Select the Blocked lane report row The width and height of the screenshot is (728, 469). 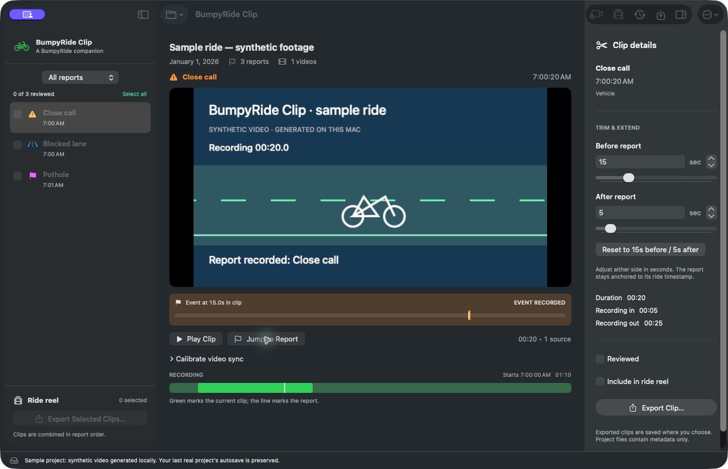click(80, 148)
